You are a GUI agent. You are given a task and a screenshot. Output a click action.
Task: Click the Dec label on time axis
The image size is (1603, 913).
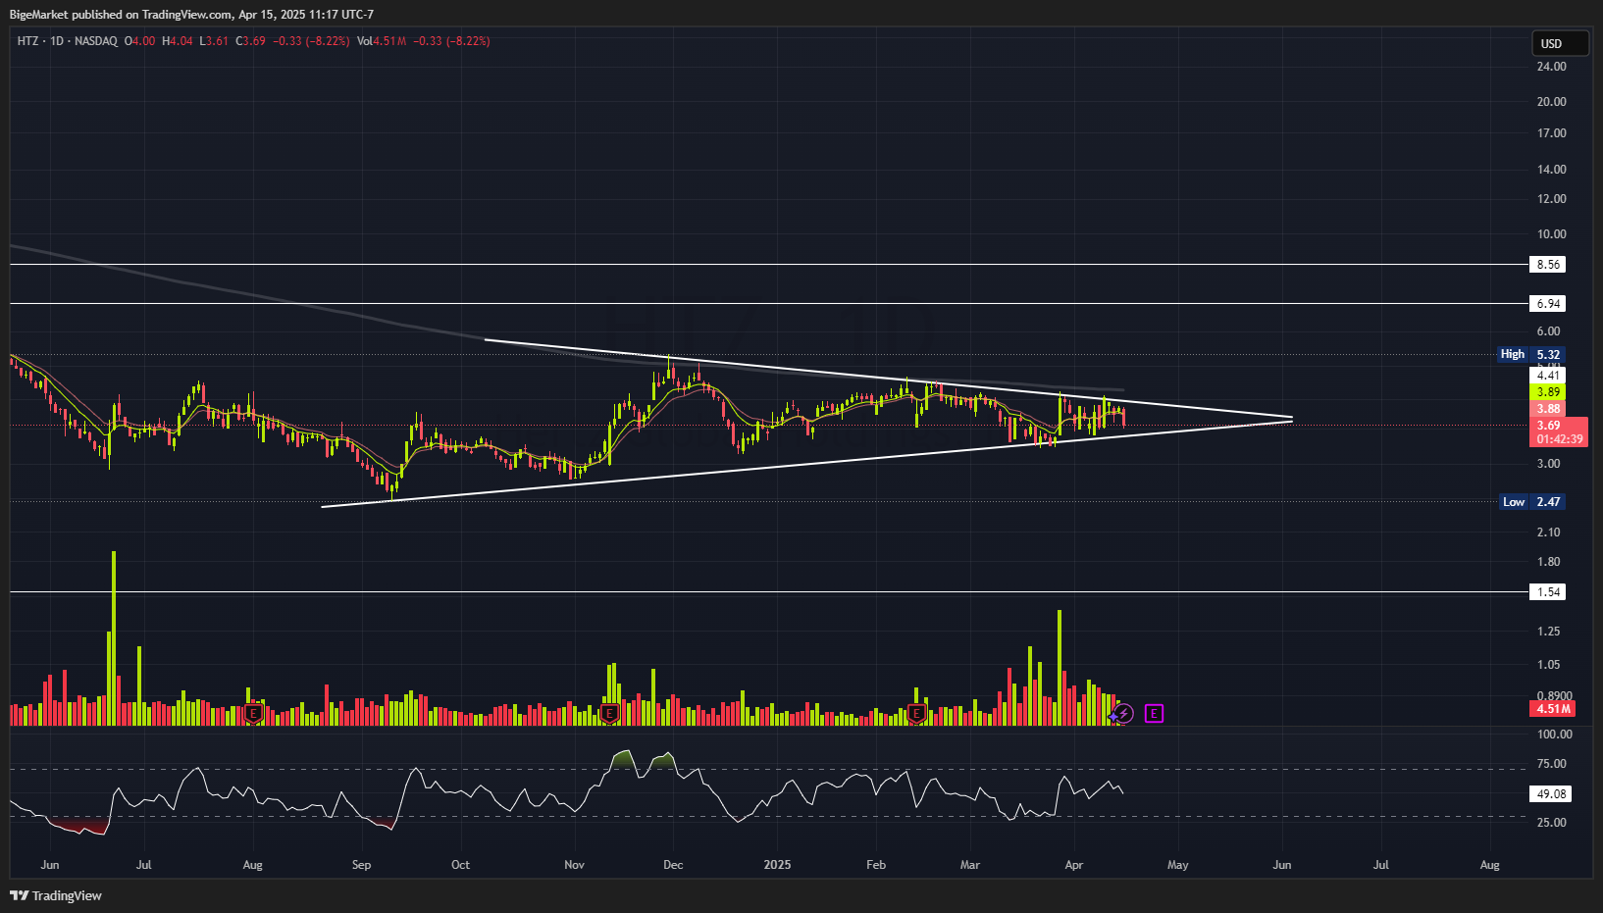tap(673, 865)
